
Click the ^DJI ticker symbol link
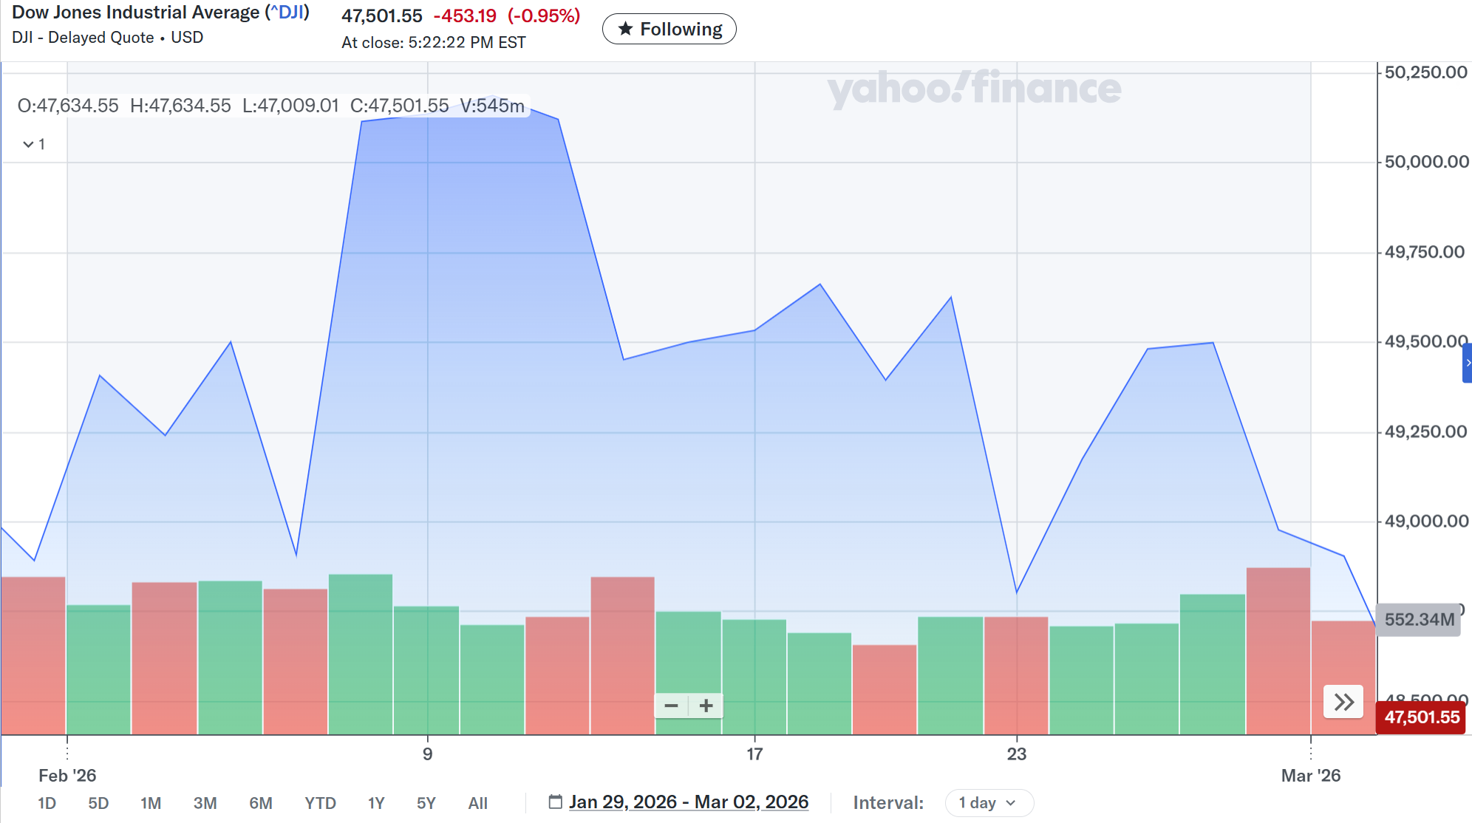pyautogui.click(x=287, y=13)
